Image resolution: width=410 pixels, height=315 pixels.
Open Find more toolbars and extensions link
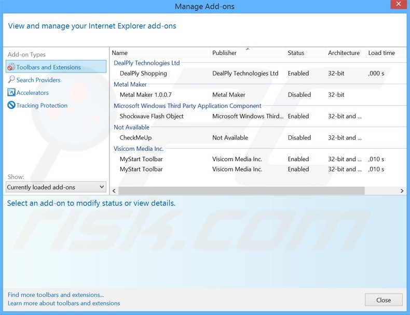point(56,295)
